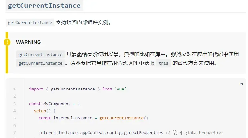The image size is (248, 138).
Task: Click line number 7 in code block
Action: (15, 132)
